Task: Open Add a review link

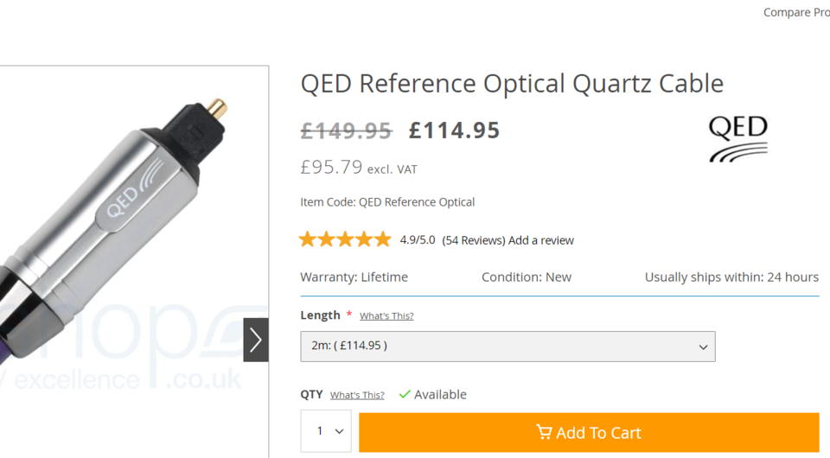Action: [x=541, y=240]
